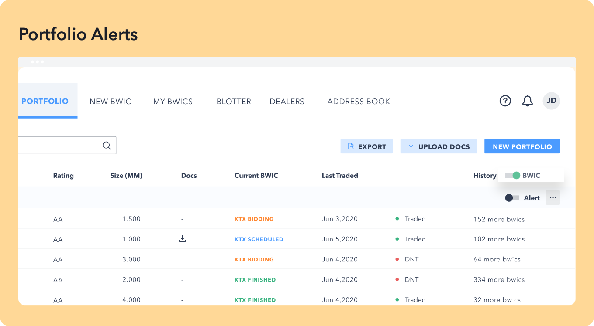594x326 pixels.
Task: Open the three-dot more options menu
Action: coord(553,197)
